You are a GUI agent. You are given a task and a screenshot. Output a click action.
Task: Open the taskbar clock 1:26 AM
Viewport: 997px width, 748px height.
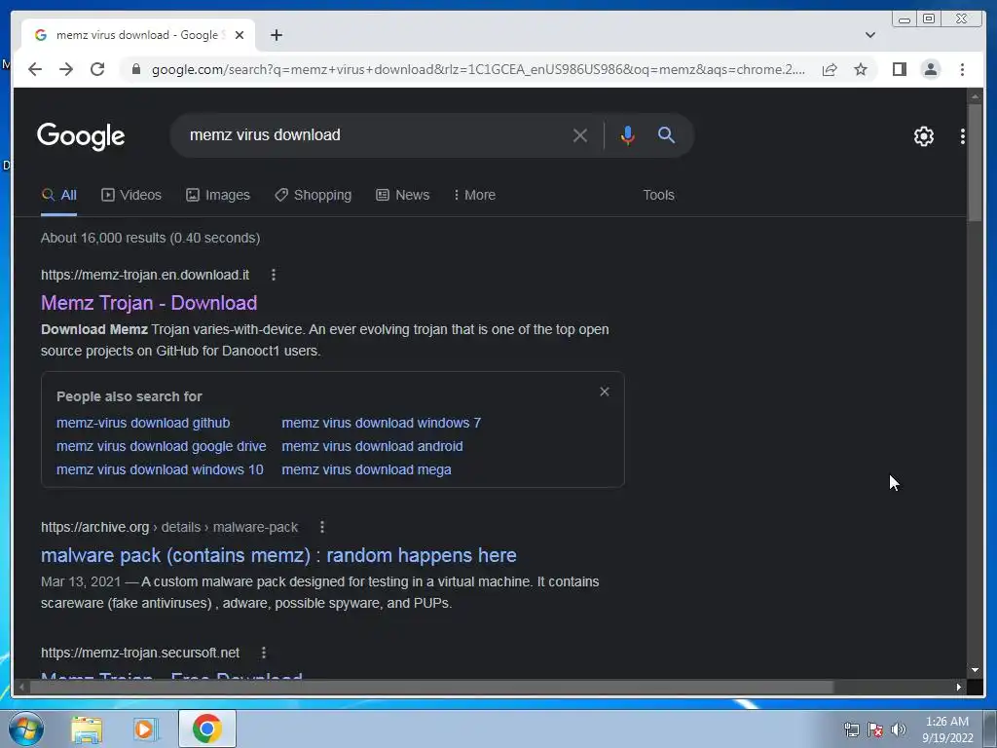click(947, 729)
